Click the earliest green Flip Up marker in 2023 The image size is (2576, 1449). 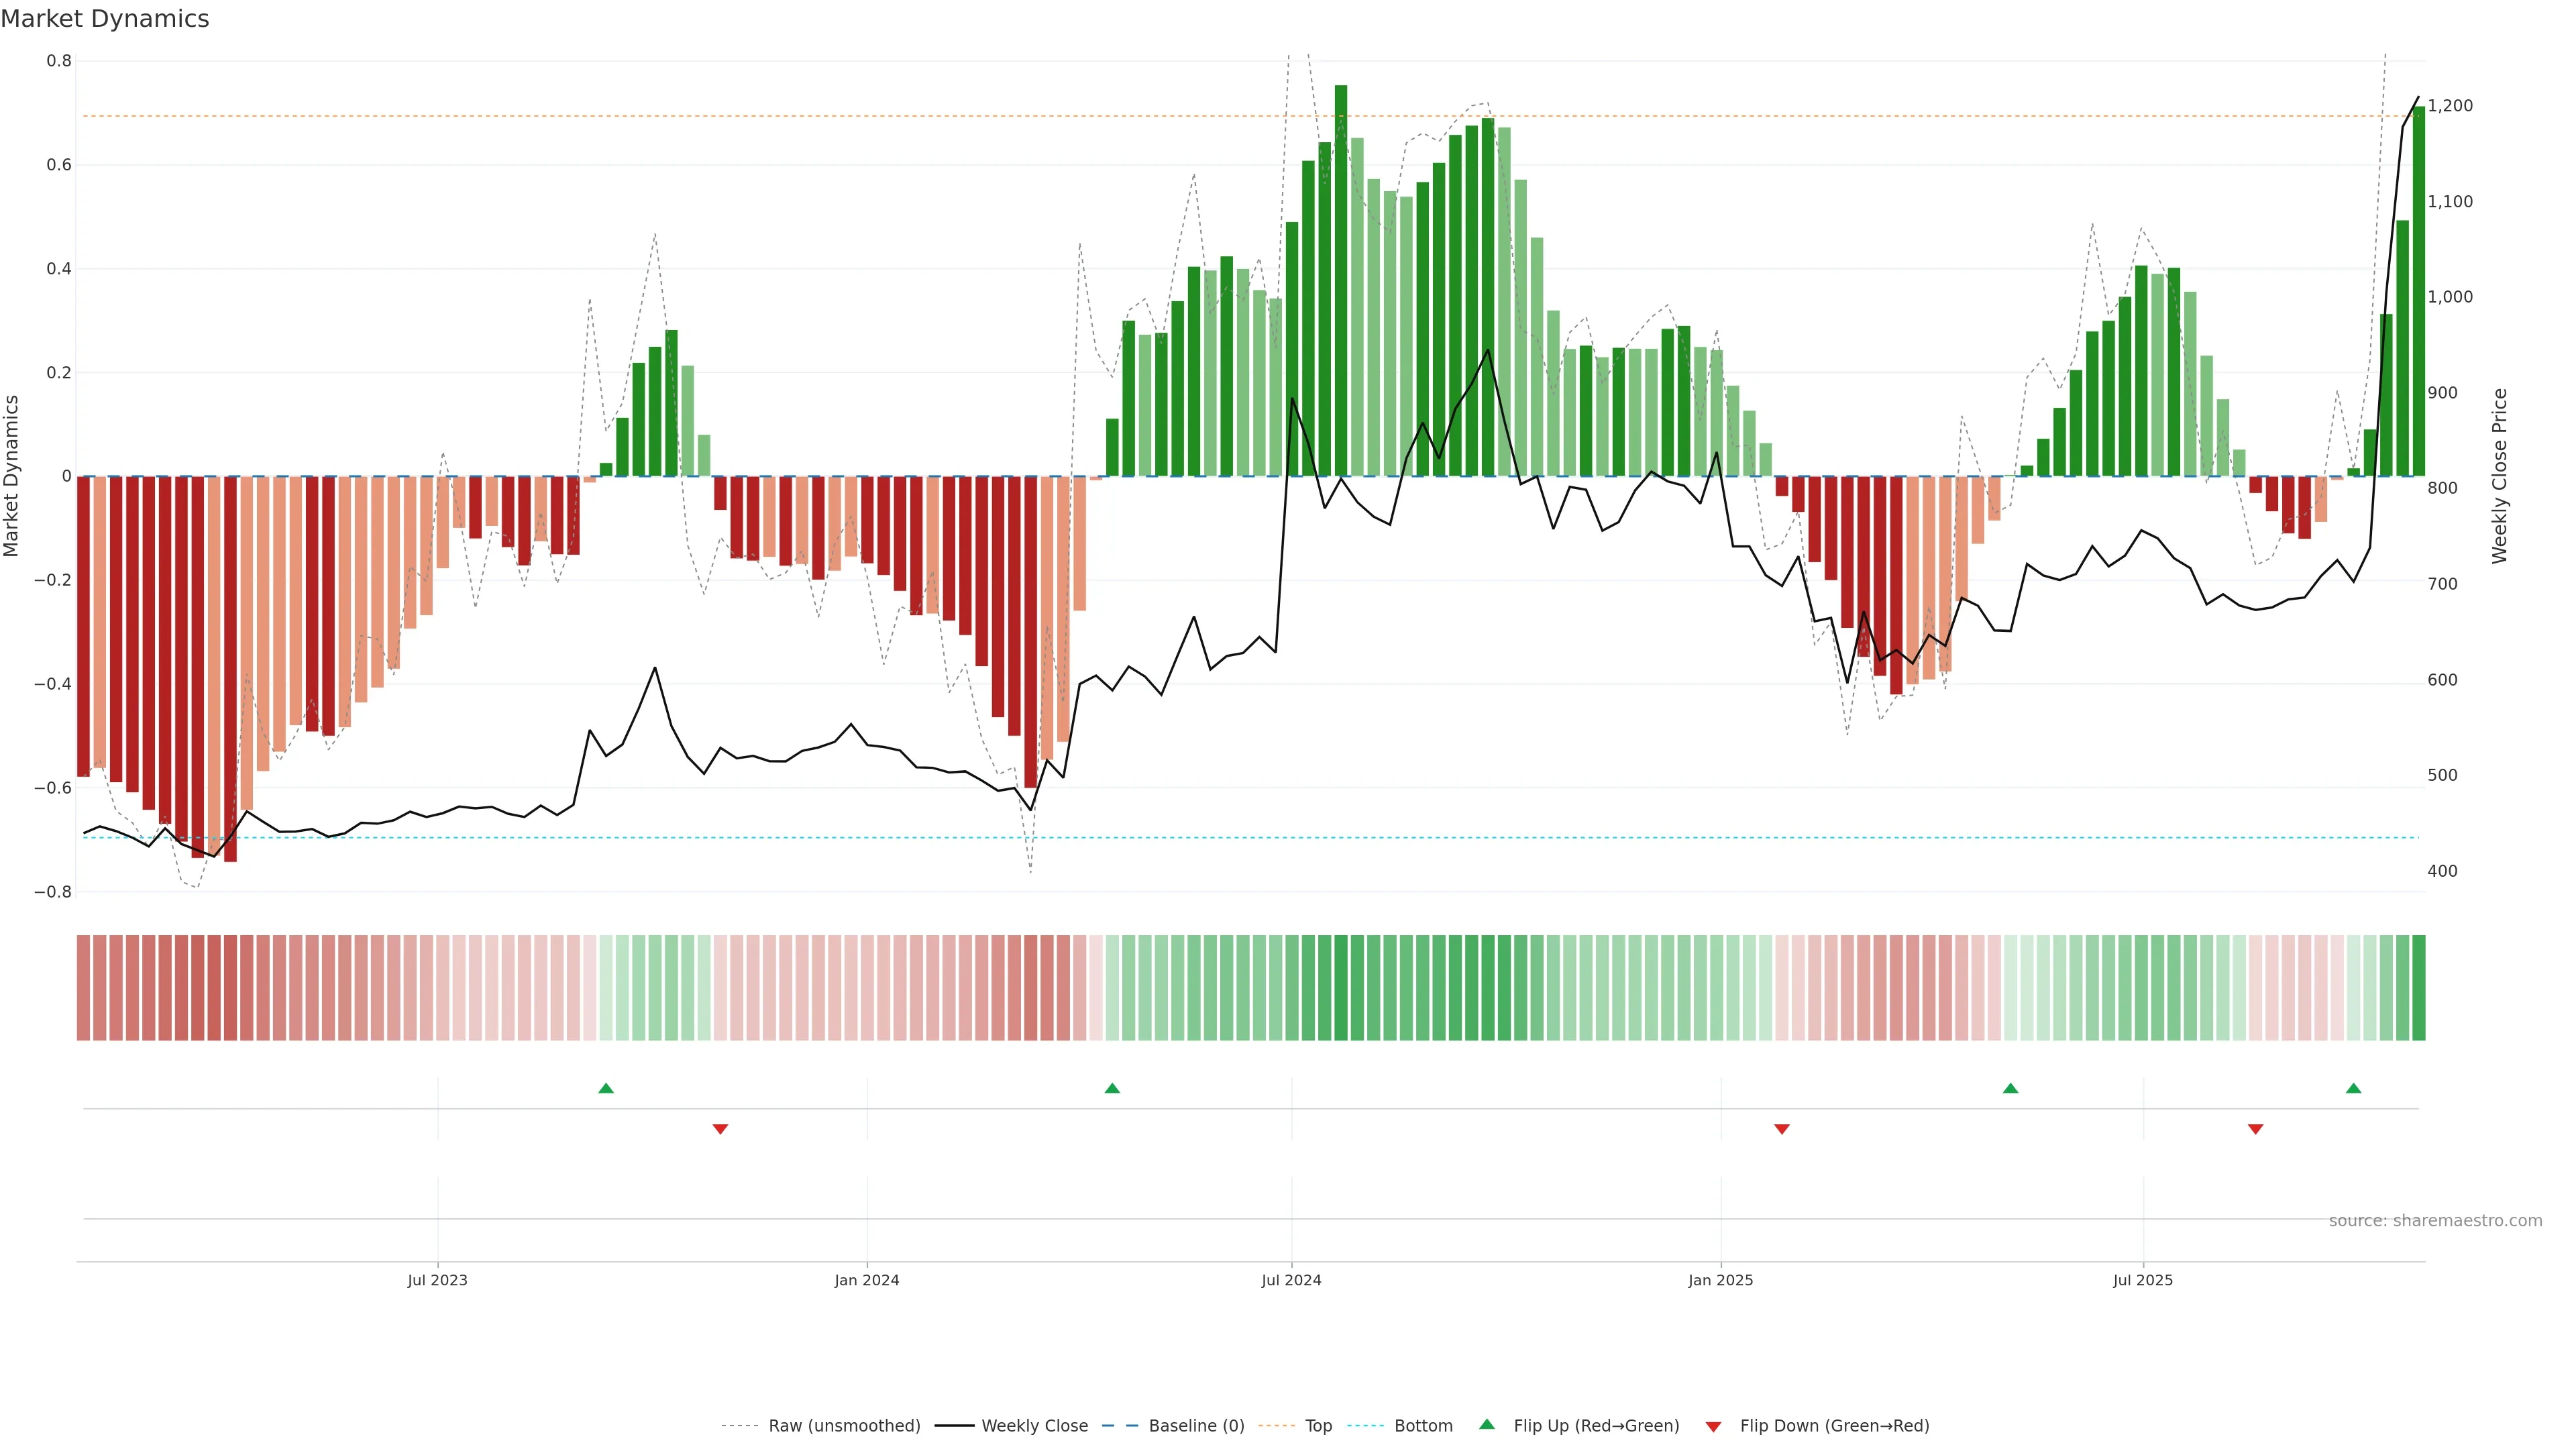point(606,1088)
